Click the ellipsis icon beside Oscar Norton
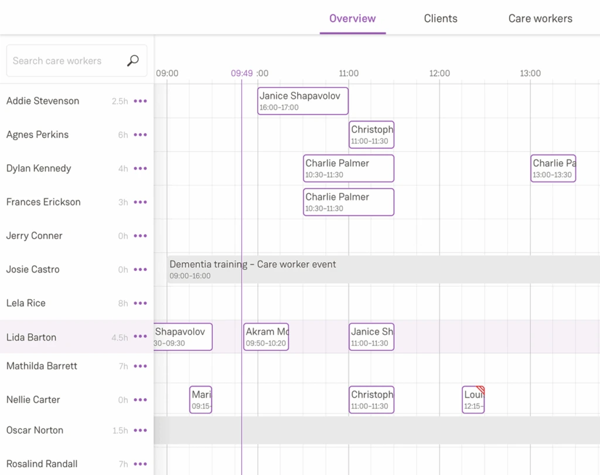This screenshot has height=475, width=600. 140,430
